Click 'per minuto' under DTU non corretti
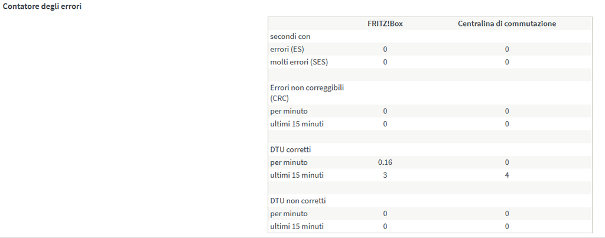The width and height of the screenshot is (605, 238). click(x=289, y=214)
